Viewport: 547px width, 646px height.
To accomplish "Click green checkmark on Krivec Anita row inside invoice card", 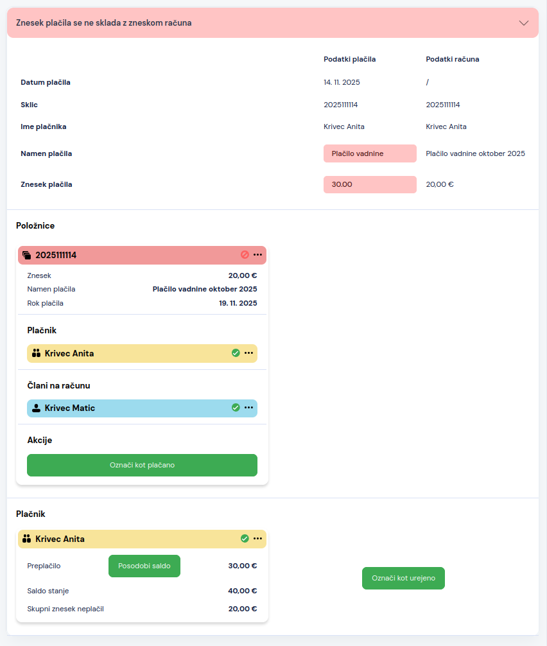I will (236, 353).
